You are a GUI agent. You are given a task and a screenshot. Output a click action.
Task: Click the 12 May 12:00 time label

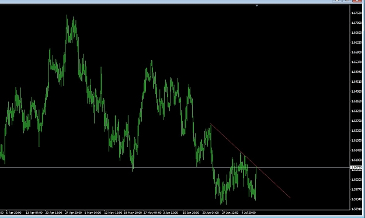pyautogui.click(x=113, y=213)
